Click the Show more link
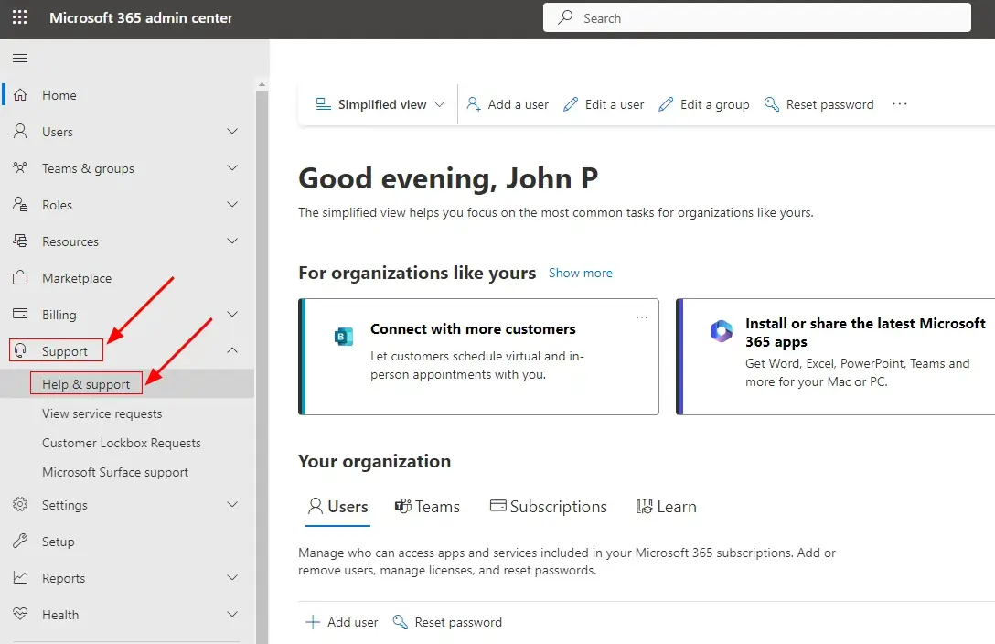The height and width of the screenshot is (644, 995). pos(581,273)
